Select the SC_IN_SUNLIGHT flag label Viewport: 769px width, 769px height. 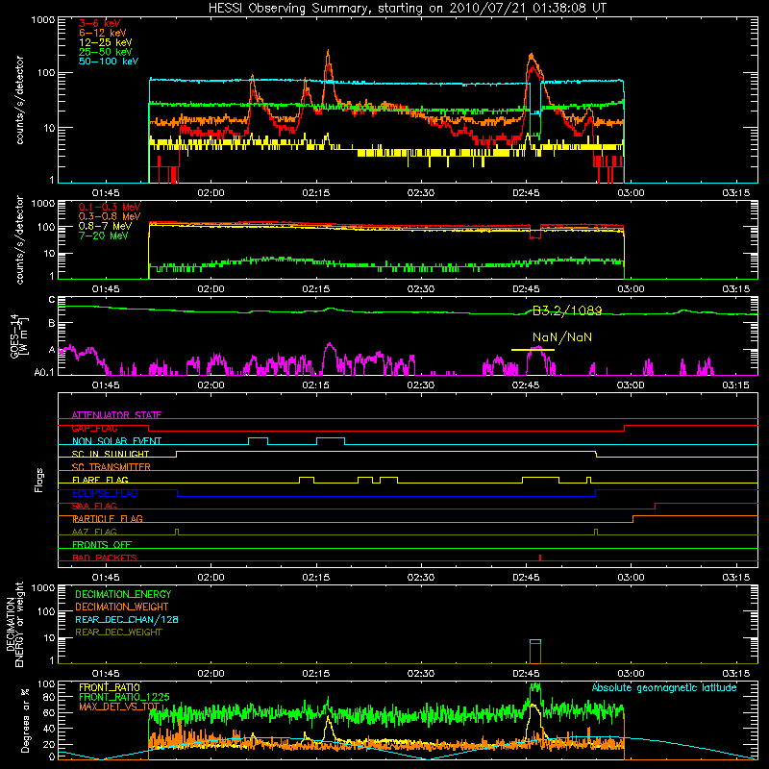111,454
